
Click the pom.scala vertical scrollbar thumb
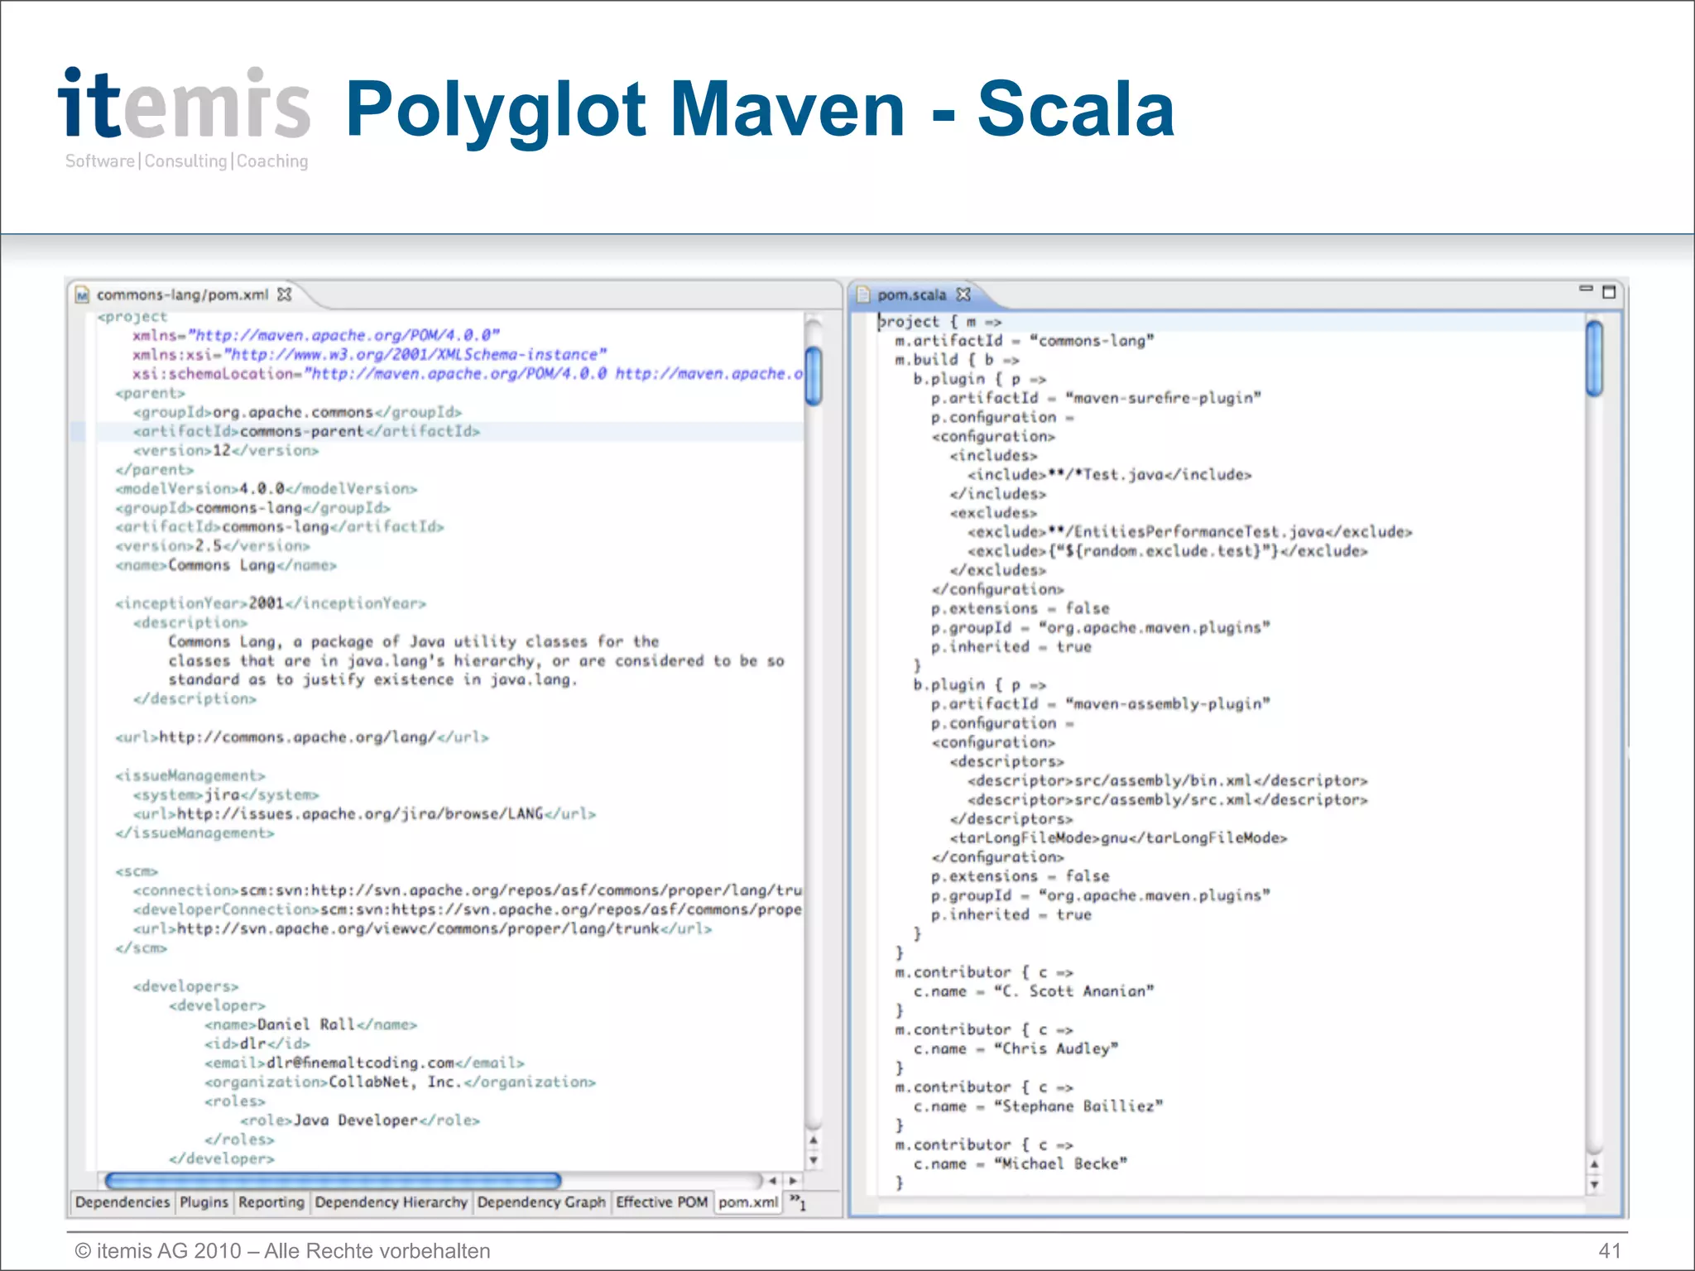coord(1595,357)
